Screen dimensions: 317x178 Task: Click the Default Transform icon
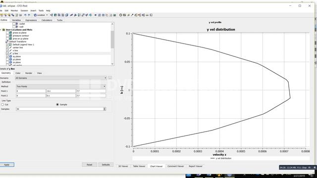coord(7,42)
